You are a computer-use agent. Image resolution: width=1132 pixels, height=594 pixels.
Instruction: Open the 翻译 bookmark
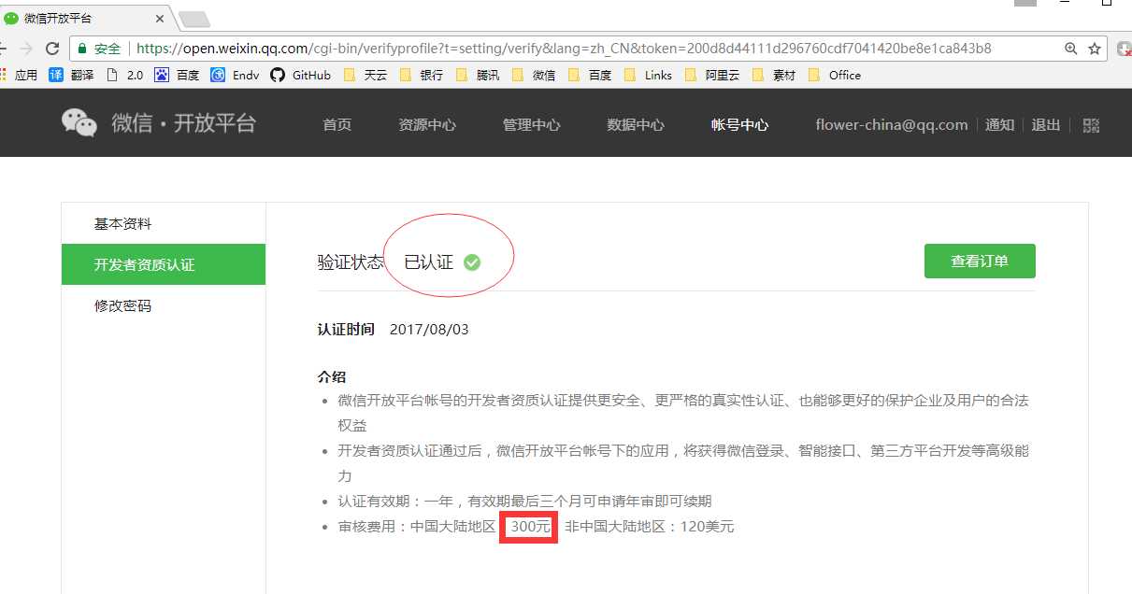pos(71,75)
